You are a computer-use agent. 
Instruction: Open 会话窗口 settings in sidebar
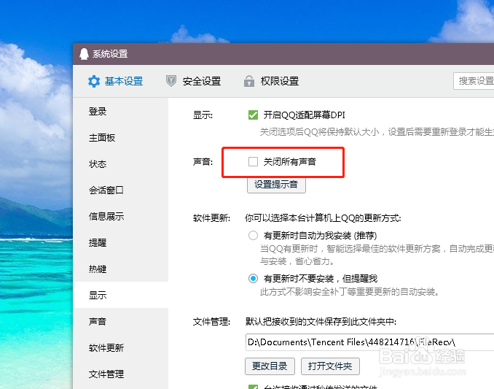click(x=121, y=190)
